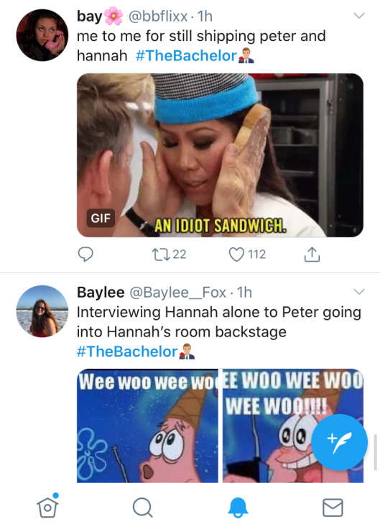Open Baylee's profile avatar
The height and width of the screenshot is (532, 380).
(x=42, y=311)
